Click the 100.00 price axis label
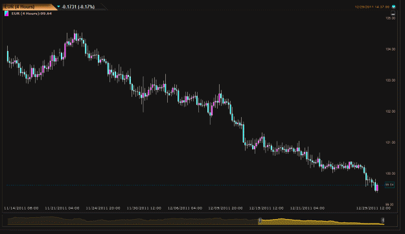Screen dimensions: 405x234 [390, 173]
